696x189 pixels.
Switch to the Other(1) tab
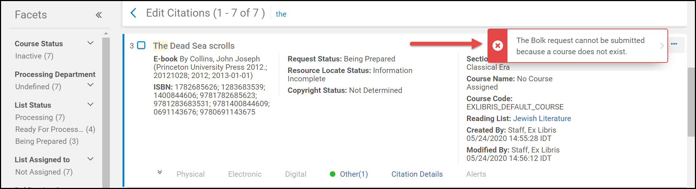[x=353, y=174]
